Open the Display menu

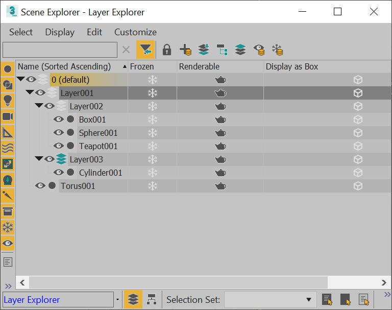[60, 32]
